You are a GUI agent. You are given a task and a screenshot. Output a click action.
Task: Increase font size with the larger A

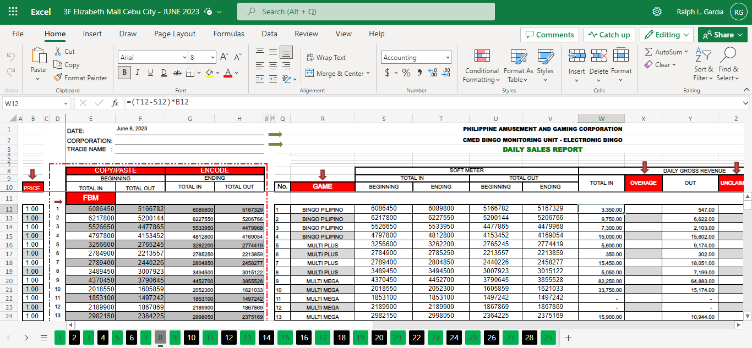pos(224,57)
